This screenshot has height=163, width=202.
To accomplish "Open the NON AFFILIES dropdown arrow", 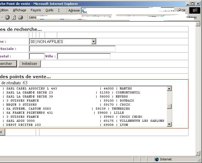I will (93, 42).
